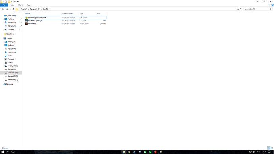
Task: Open the File menu
Action: 4,5
